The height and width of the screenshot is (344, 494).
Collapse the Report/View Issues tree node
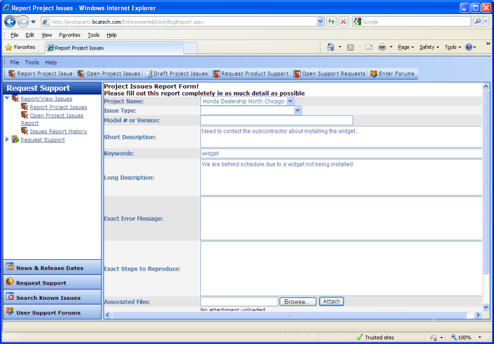pos(6,98)
